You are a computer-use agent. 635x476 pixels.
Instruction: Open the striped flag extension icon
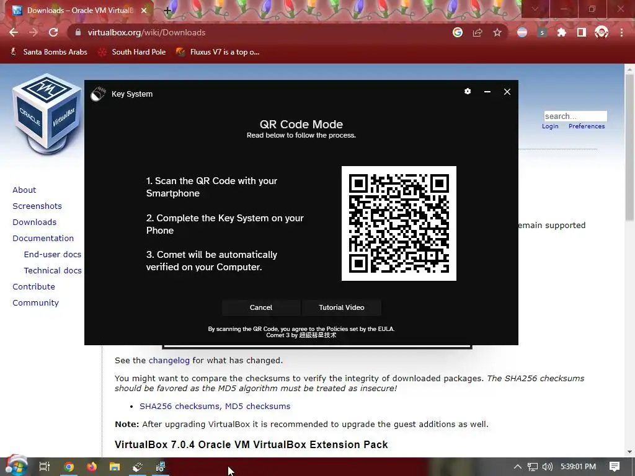tap(522, 32)
